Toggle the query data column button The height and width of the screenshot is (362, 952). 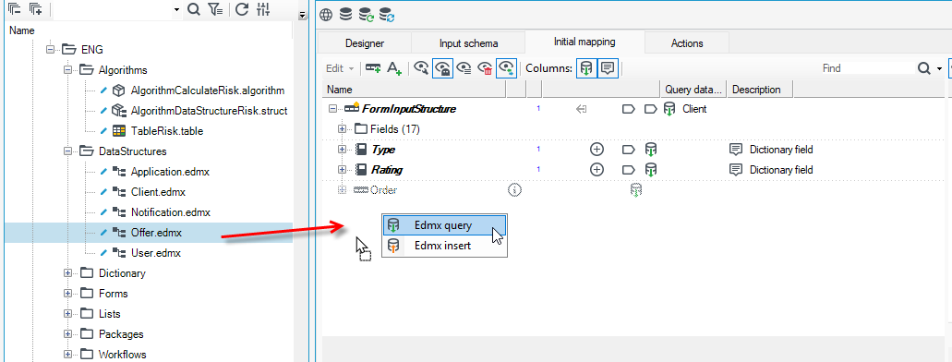click(586, 68)
